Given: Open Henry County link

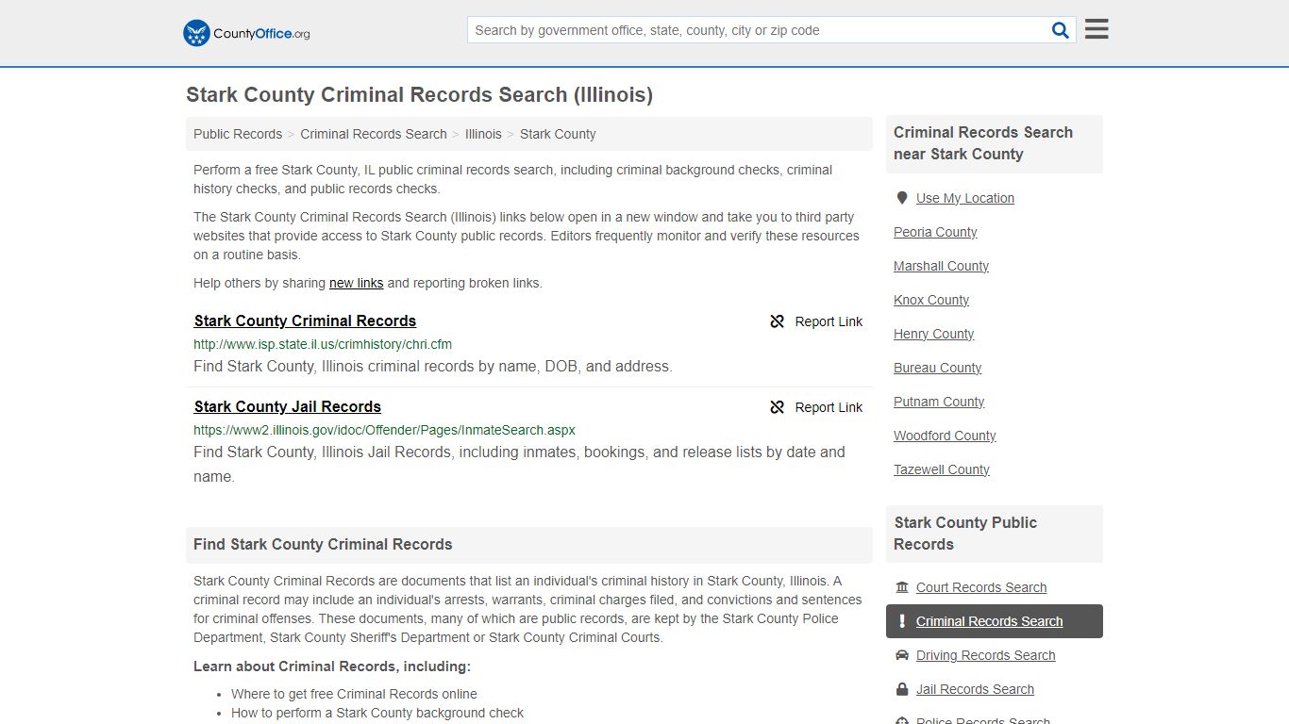Looking at the screenshot, I should pyautogui.click(x=933, y=334).
